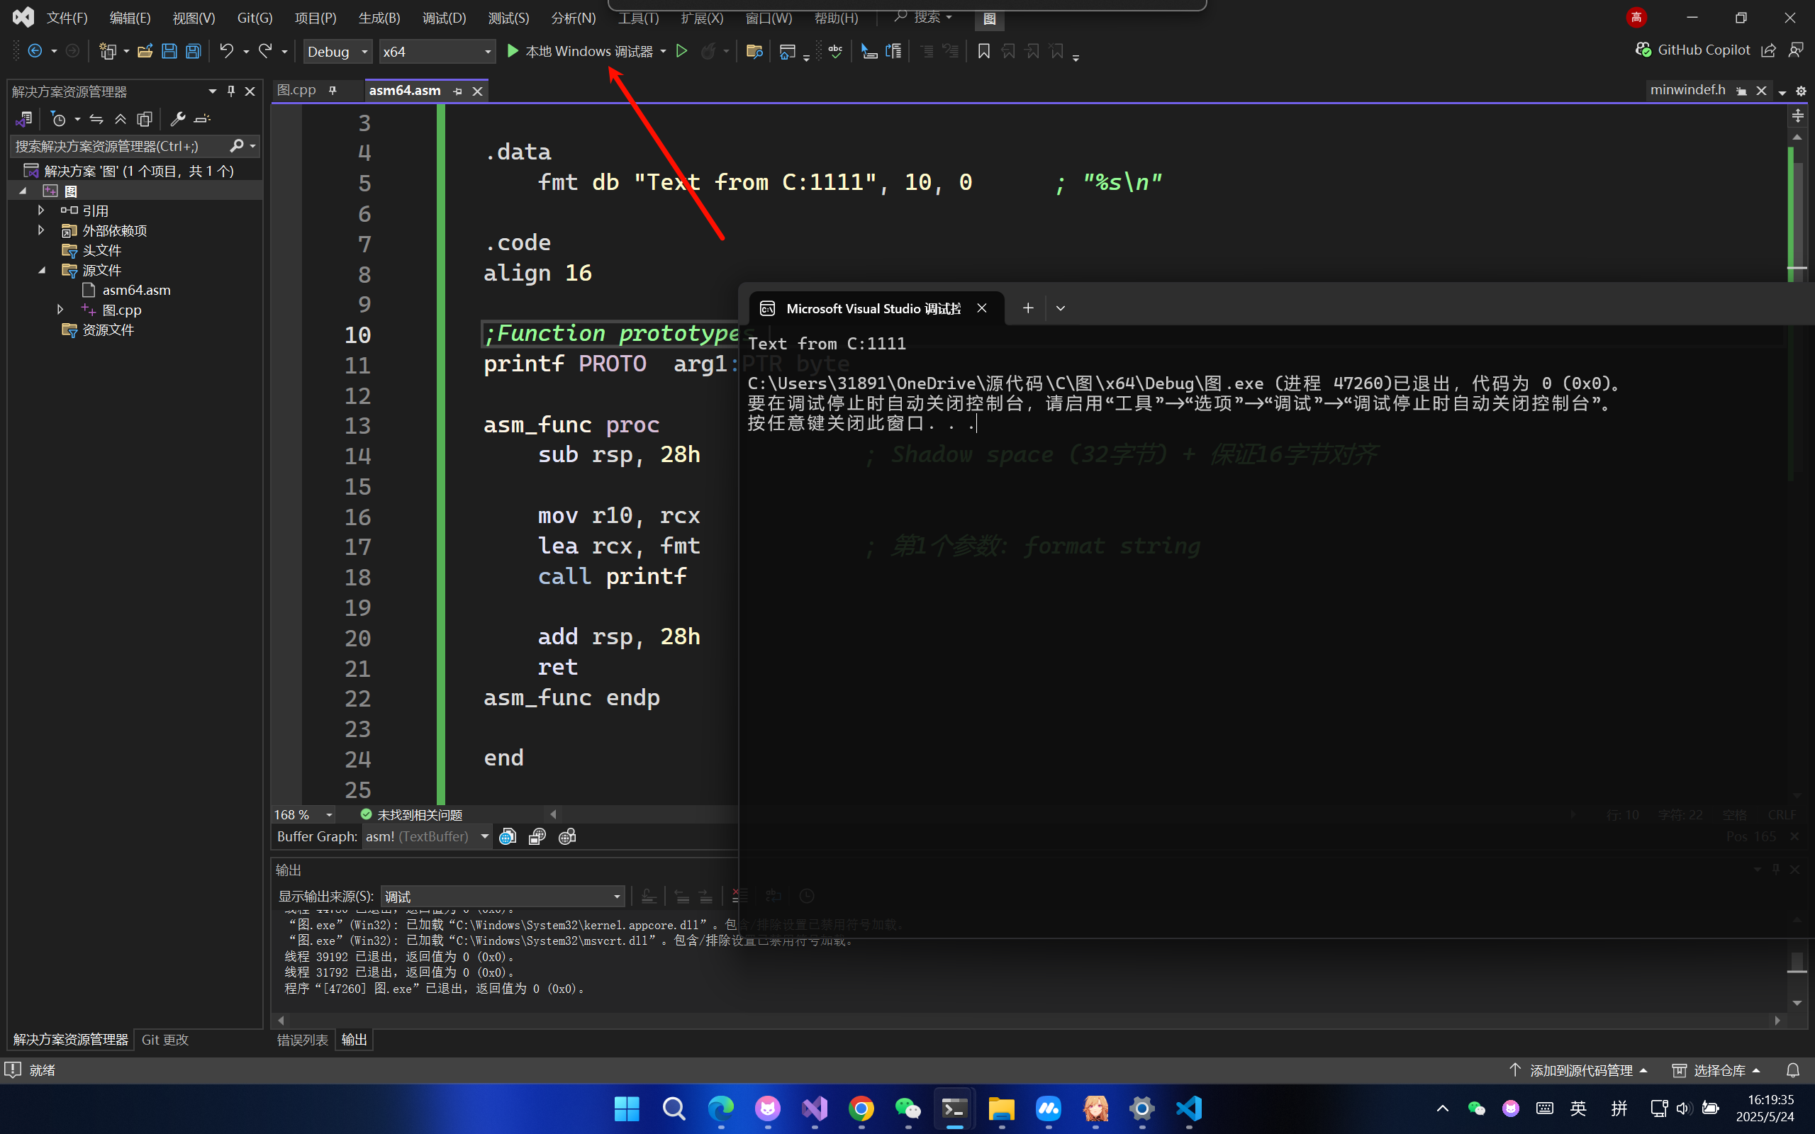The height and width of the screenshot is (1134, 1815).
Task: Click the Undo toolbar icon
Action: 225,51
